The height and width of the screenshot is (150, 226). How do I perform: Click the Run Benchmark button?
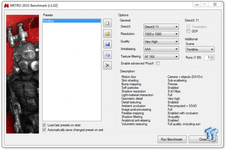[x=172, y=139]
